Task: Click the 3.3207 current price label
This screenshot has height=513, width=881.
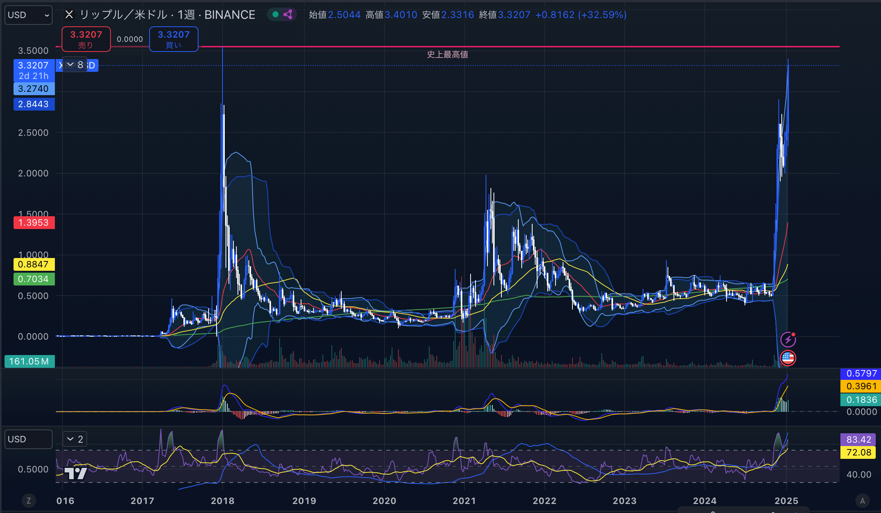Action: click(x=34, y=70)
